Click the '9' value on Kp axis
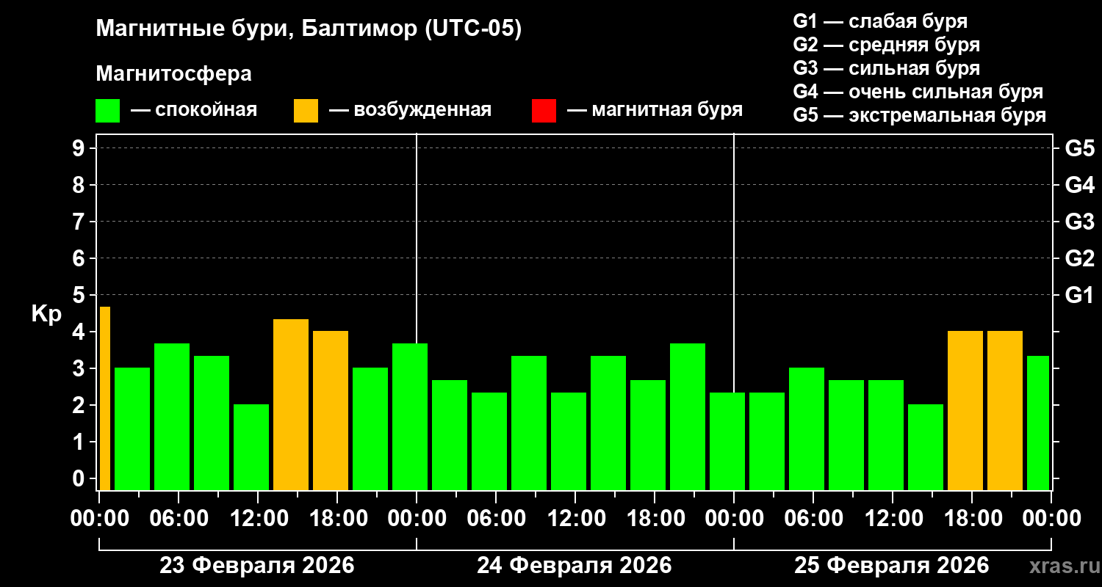Viewport: 1102px width, 587px height. pos(80,148)
